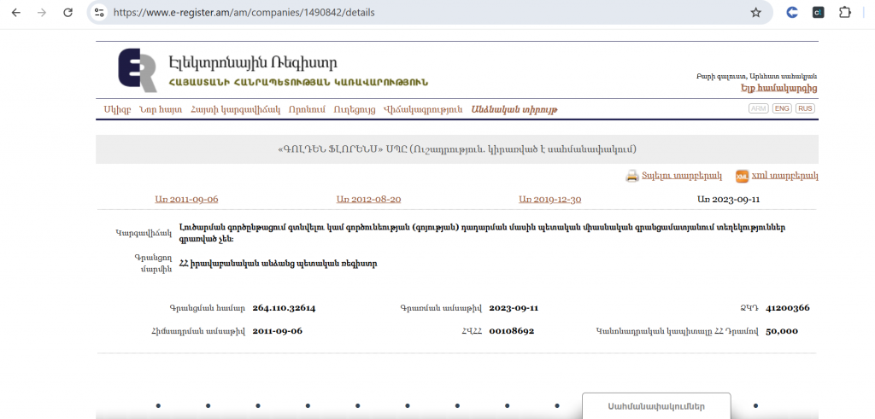Click the orange XML icon

(742, 176)
